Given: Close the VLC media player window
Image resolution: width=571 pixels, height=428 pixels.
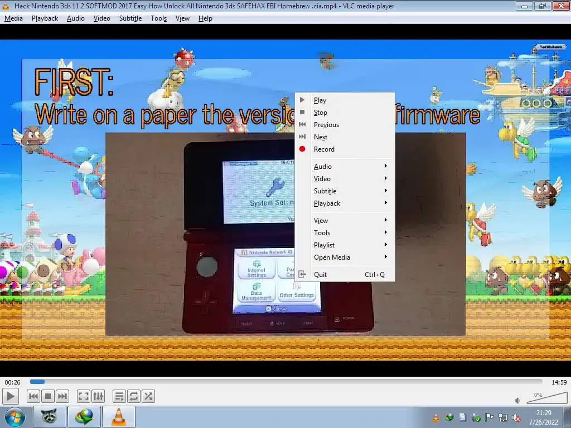Looking at the screenshot, I should pos(561,6).
